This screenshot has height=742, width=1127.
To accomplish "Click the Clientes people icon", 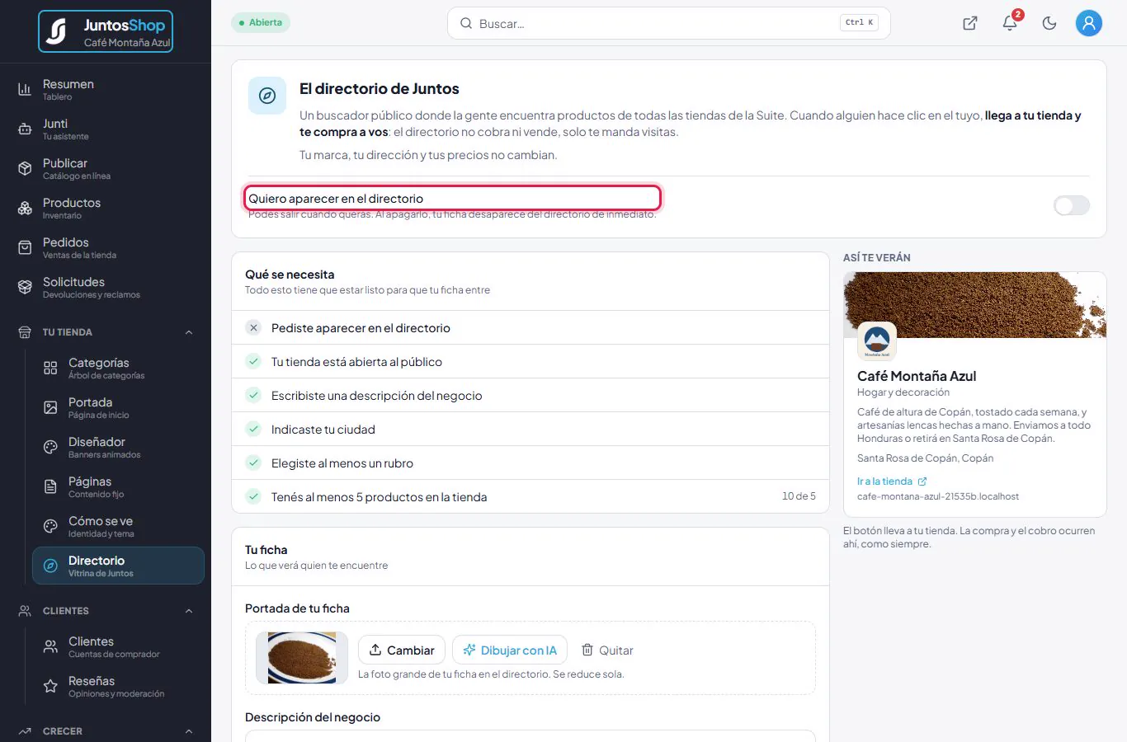I will tap(50, 646).
